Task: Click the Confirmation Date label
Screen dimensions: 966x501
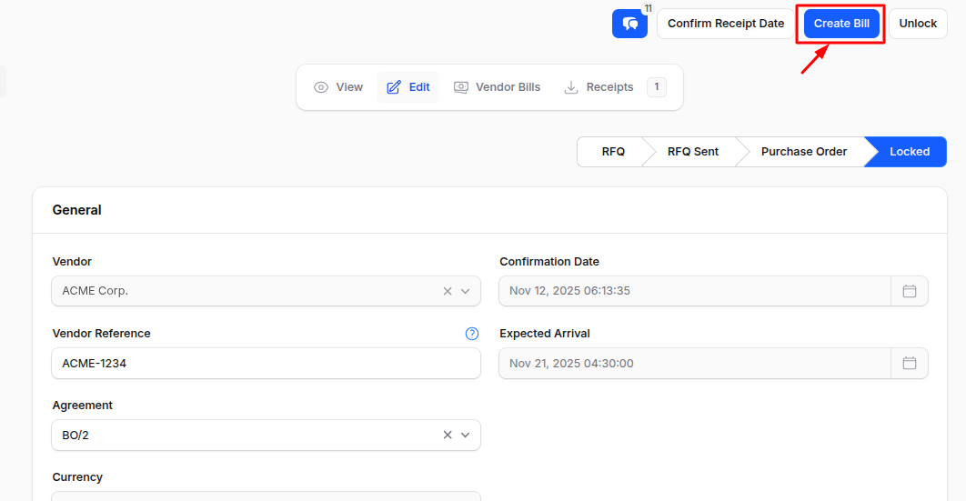Action: click(x=549, y=262)
